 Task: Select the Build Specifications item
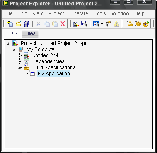pyautogui.click(x=54, y=67)
